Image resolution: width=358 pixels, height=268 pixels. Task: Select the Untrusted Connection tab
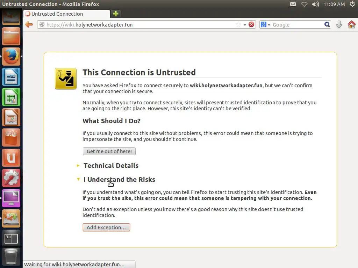(x=66, y=14)
